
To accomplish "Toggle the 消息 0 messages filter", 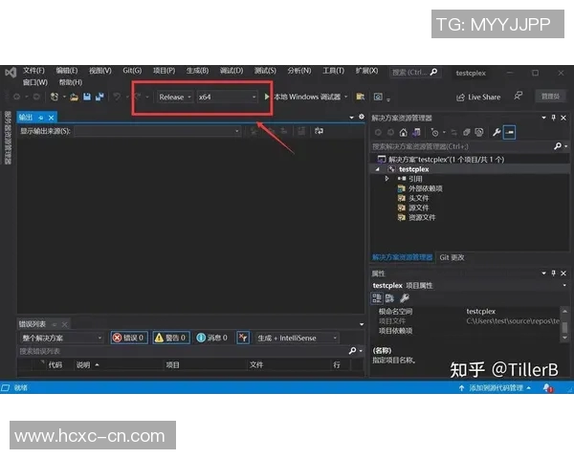I will pos(211,338).
